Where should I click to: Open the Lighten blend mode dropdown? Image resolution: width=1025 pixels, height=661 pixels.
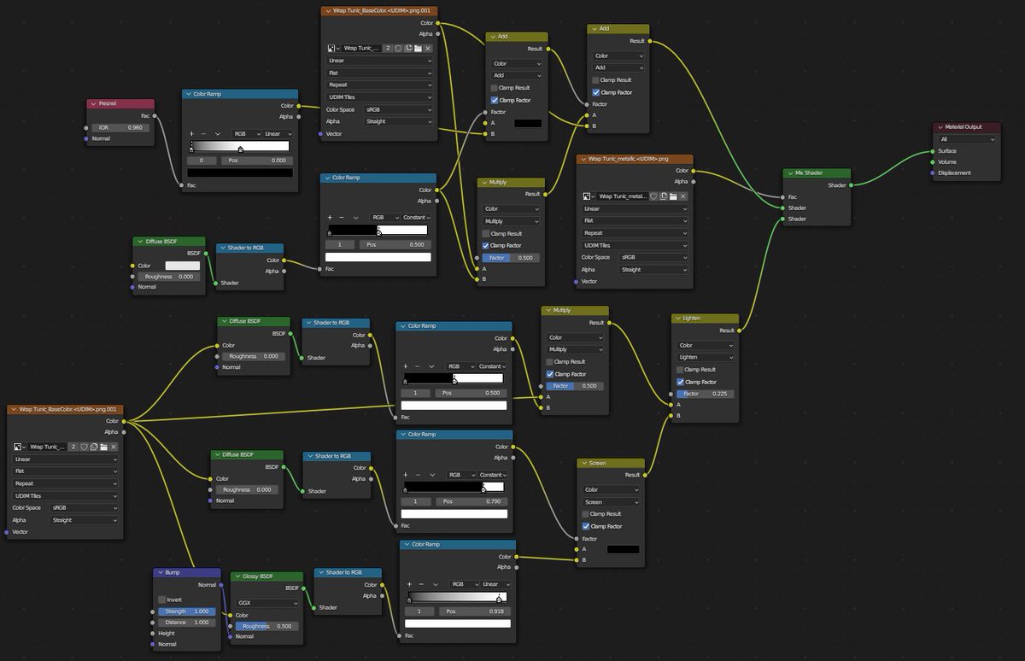[705, 357]
